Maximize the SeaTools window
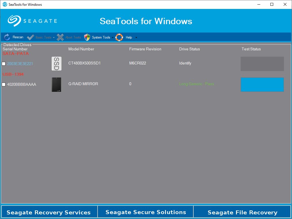 pos(272,4)
